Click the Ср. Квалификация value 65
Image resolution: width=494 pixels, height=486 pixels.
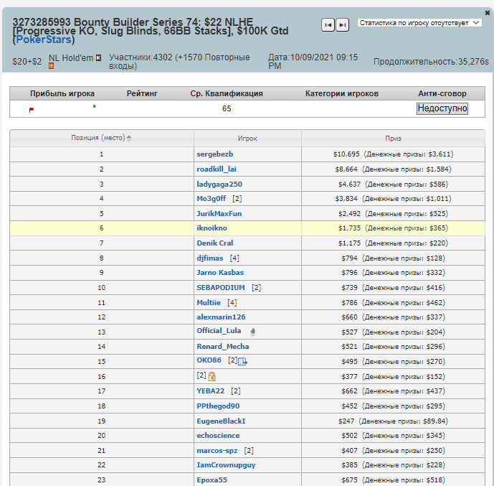tap(227, 109)
